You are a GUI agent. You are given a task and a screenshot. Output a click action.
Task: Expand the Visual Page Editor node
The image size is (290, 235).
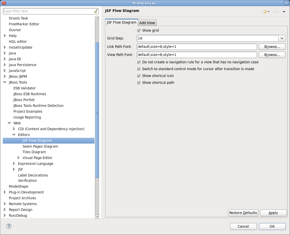(x=19, y=158)
